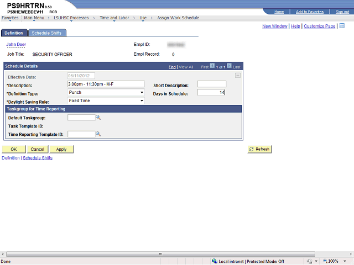Click the scrollbar right arrow

coord(351,254)
